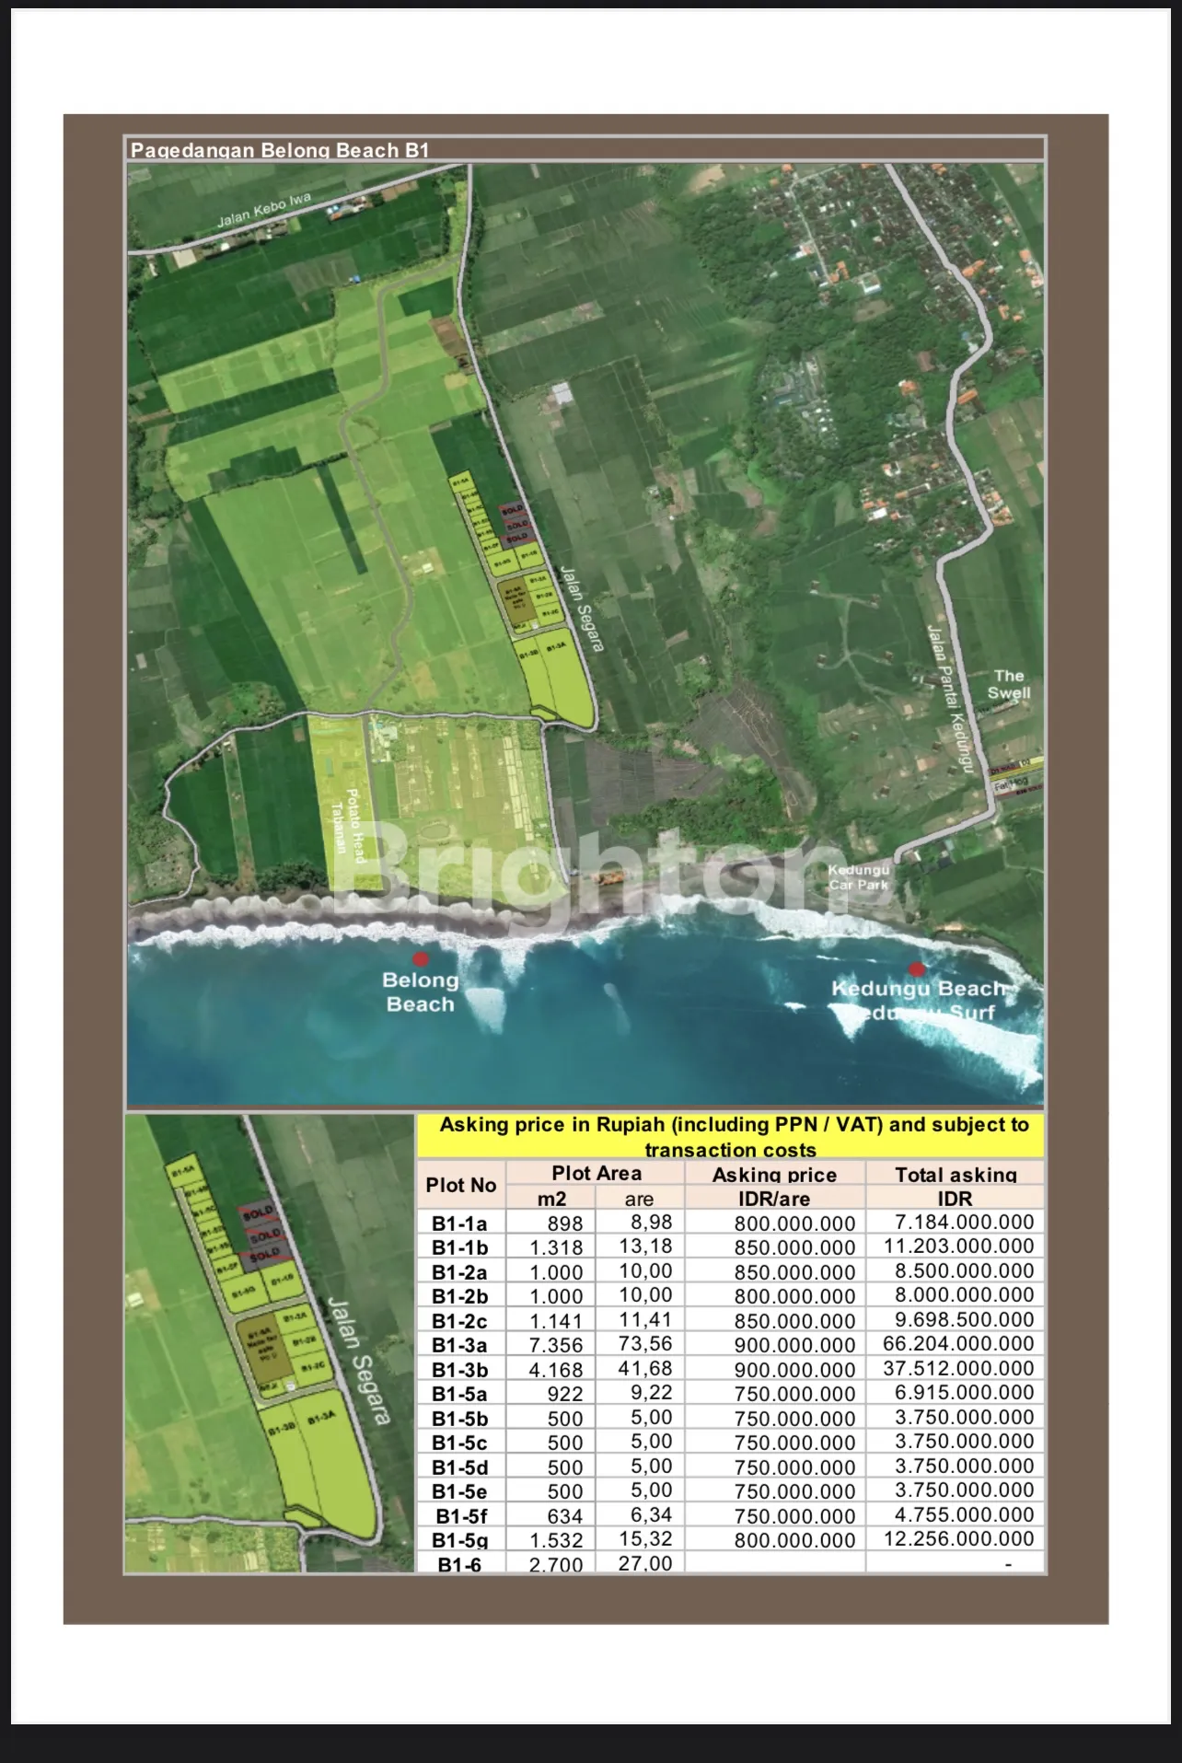Viewport: 1182px width, 1763px height.
Task: Select the Plot Area column header
Action: pyautogui.click(x=596, y=1173)
